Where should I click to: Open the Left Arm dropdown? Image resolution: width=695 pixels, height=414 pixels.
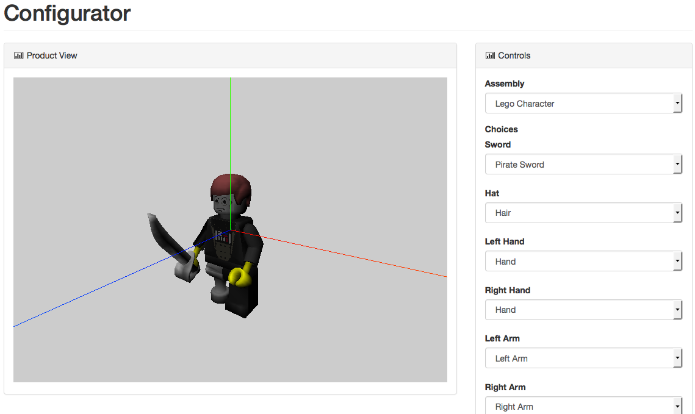tap(583, 358)
